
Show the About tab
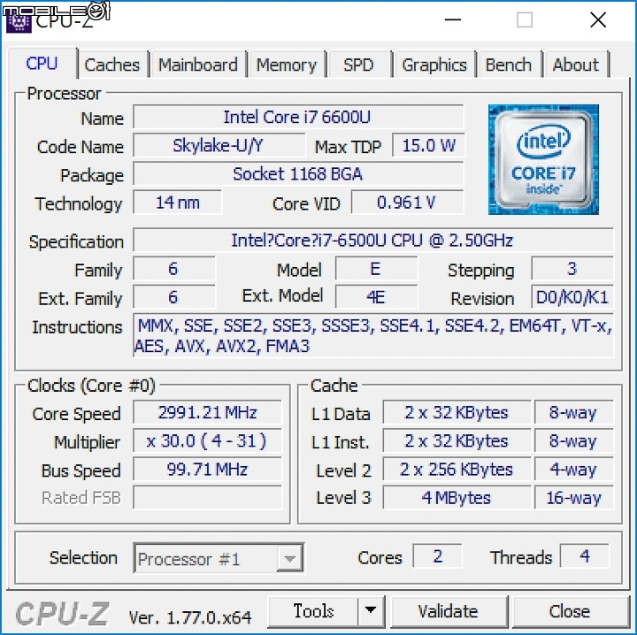coord(576,65)
